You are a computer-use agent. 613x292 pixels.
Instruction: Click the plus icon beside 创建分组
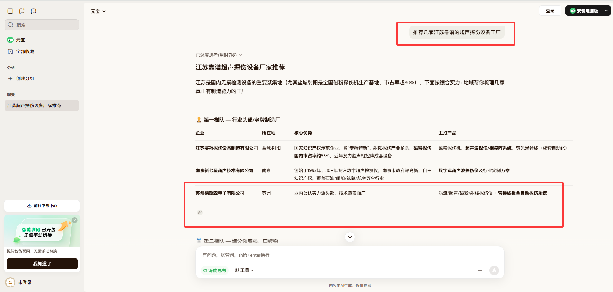[10, 78]
